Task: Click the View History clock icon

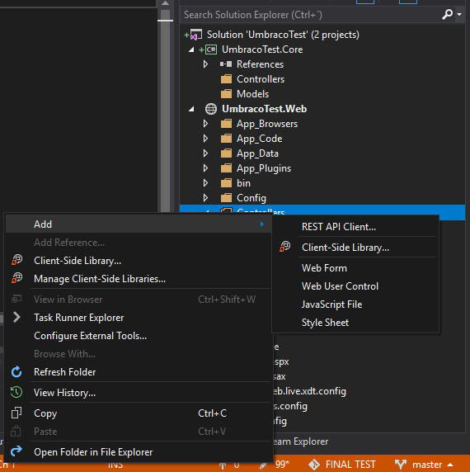Action: (x=16, y=392)
